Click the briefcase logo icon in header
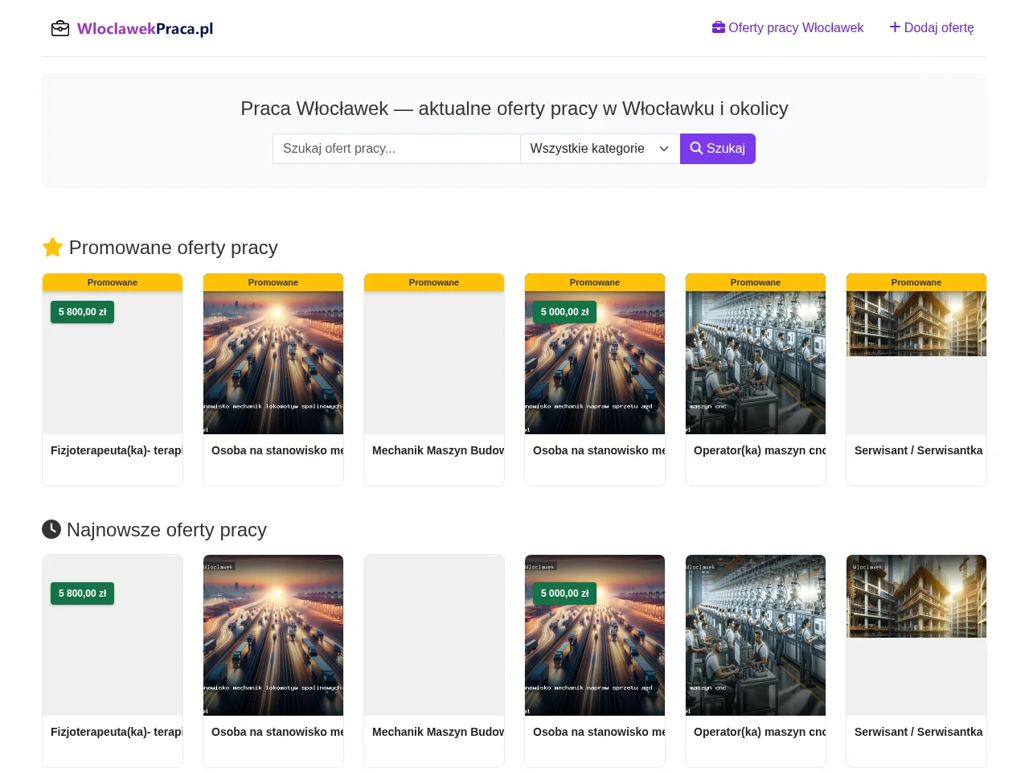Screen dimensions: 1029x772 coord(60,29)
